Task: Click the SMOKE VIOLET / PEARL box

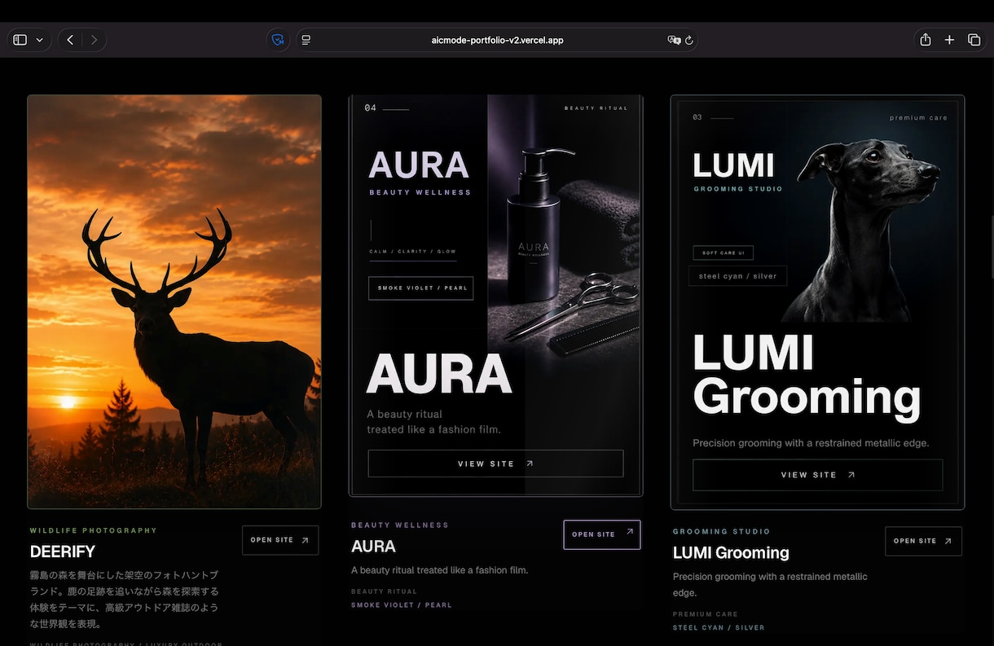Action: click(421, 288)
